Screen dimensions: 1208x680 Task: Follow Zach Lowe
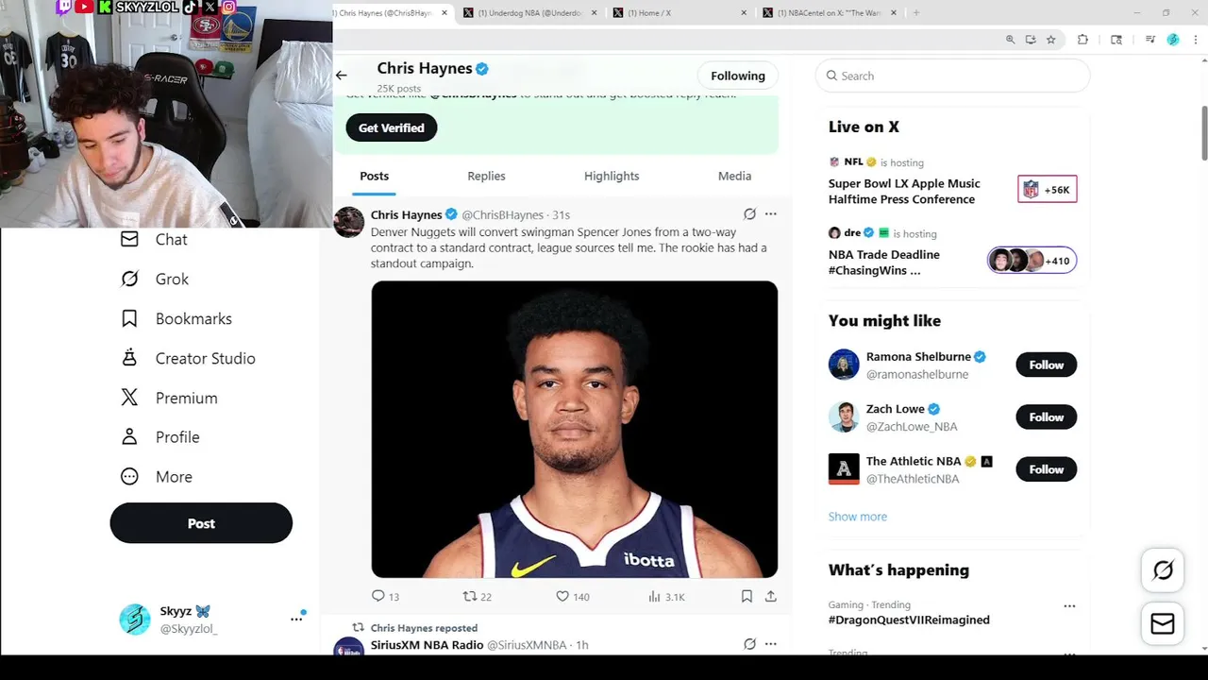click(x=1046, y=417)
